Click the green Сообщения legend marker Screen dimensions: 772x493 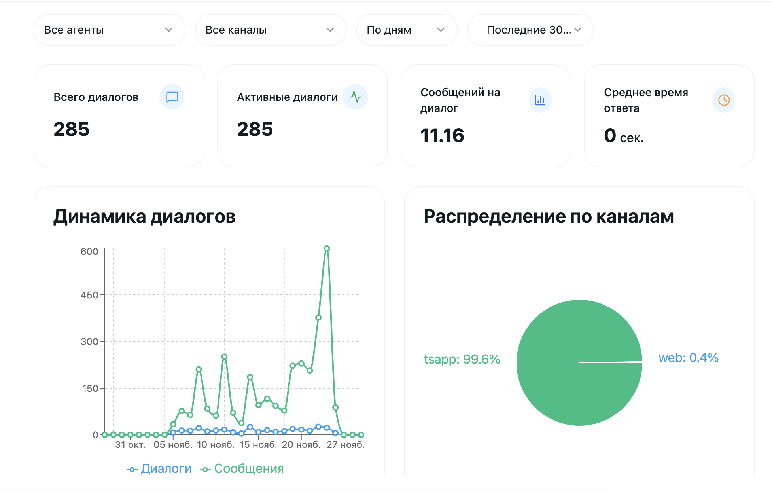click(x=206, y=469)
